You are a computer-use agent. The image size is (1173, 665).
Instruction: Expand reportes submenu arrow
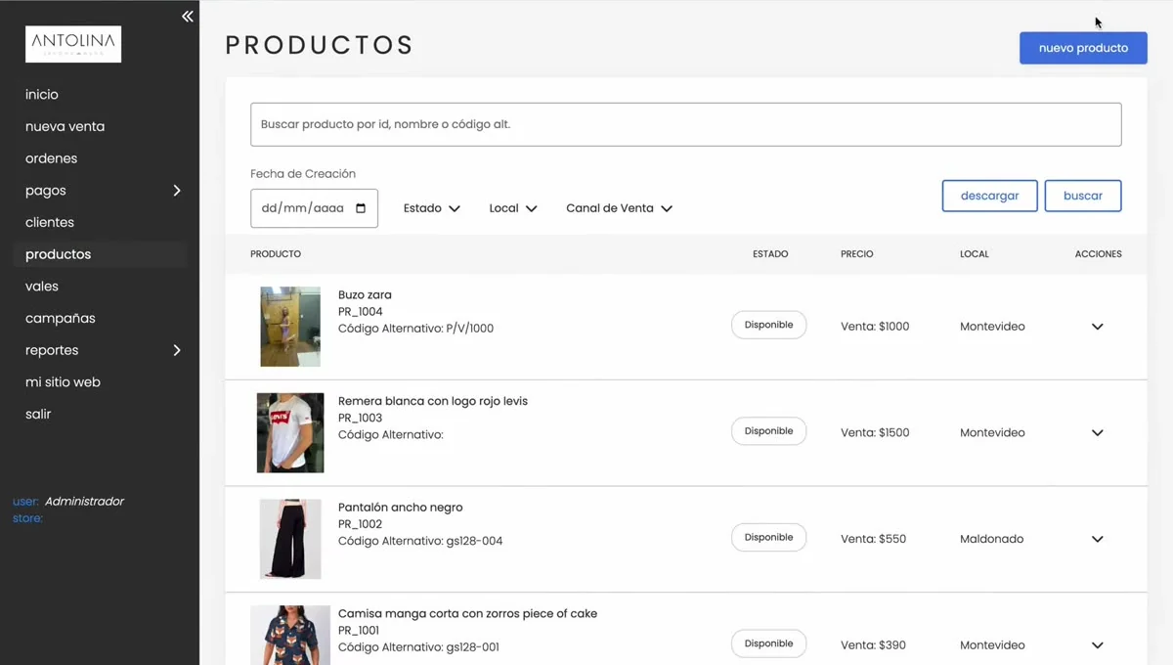(177, 350)
